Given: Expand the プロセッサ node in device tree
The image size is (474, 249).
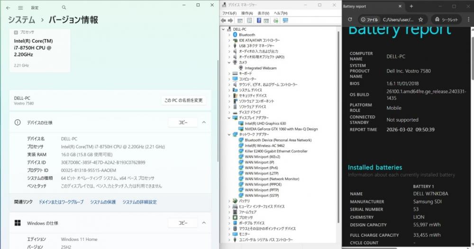Looking at the screenshot, I should tap(229, 218).
